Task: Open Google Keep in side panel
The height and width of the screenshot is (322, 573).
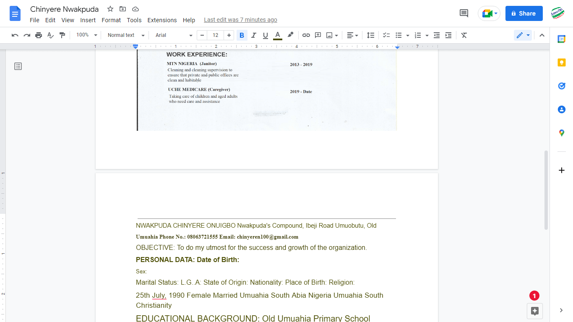Action: coord(562,62)
